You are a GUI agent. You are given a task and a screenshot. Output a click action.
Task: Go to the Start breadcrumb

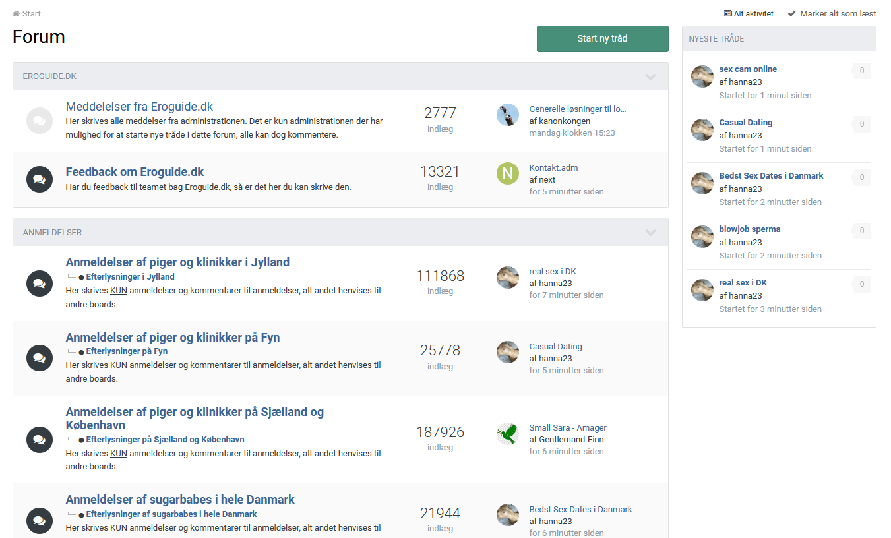point(26,13)
